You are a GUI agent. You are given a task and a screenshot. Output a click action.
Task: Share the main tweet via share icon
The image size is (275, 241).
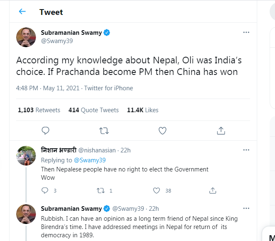click(221, 131)
